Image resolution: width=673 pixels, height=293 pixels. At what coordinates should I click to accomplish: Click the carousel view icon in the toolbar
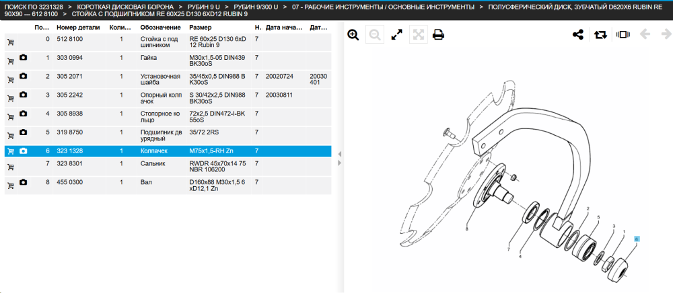click(623, 35)
